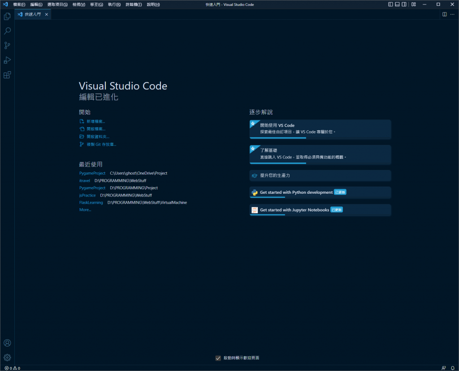
Task: Open the Manage gear icon
Action: 7,358
